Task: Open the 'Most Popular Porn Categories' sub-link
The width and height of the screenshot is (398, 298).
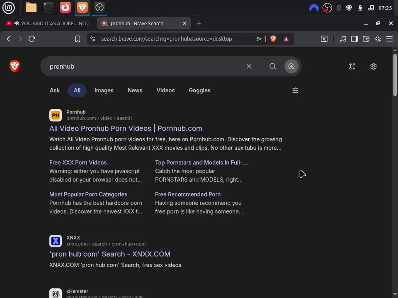Action: [x=88, y=195]
